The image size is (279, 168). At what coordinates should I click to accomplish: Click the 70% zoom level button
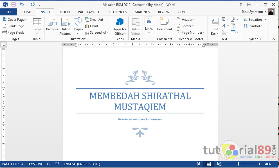pos(267,164)
